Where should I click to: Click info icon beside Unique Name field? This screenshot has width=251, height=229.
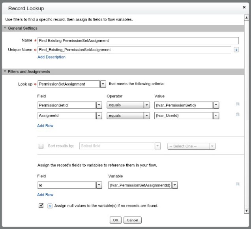pyautogui.click(x=236, y=50)
